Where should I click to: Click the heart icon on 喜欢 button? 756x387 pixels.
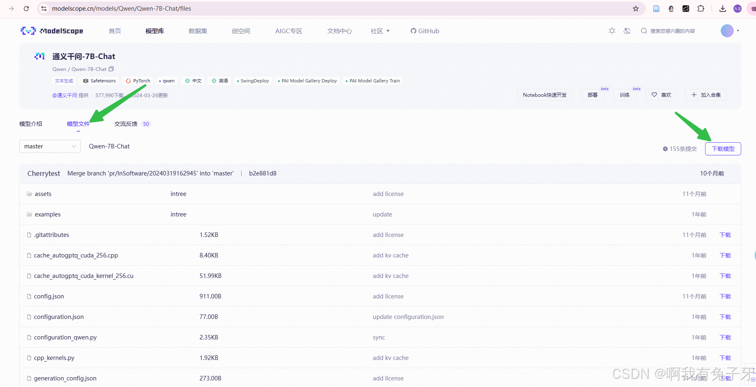[x=654, y=95]
